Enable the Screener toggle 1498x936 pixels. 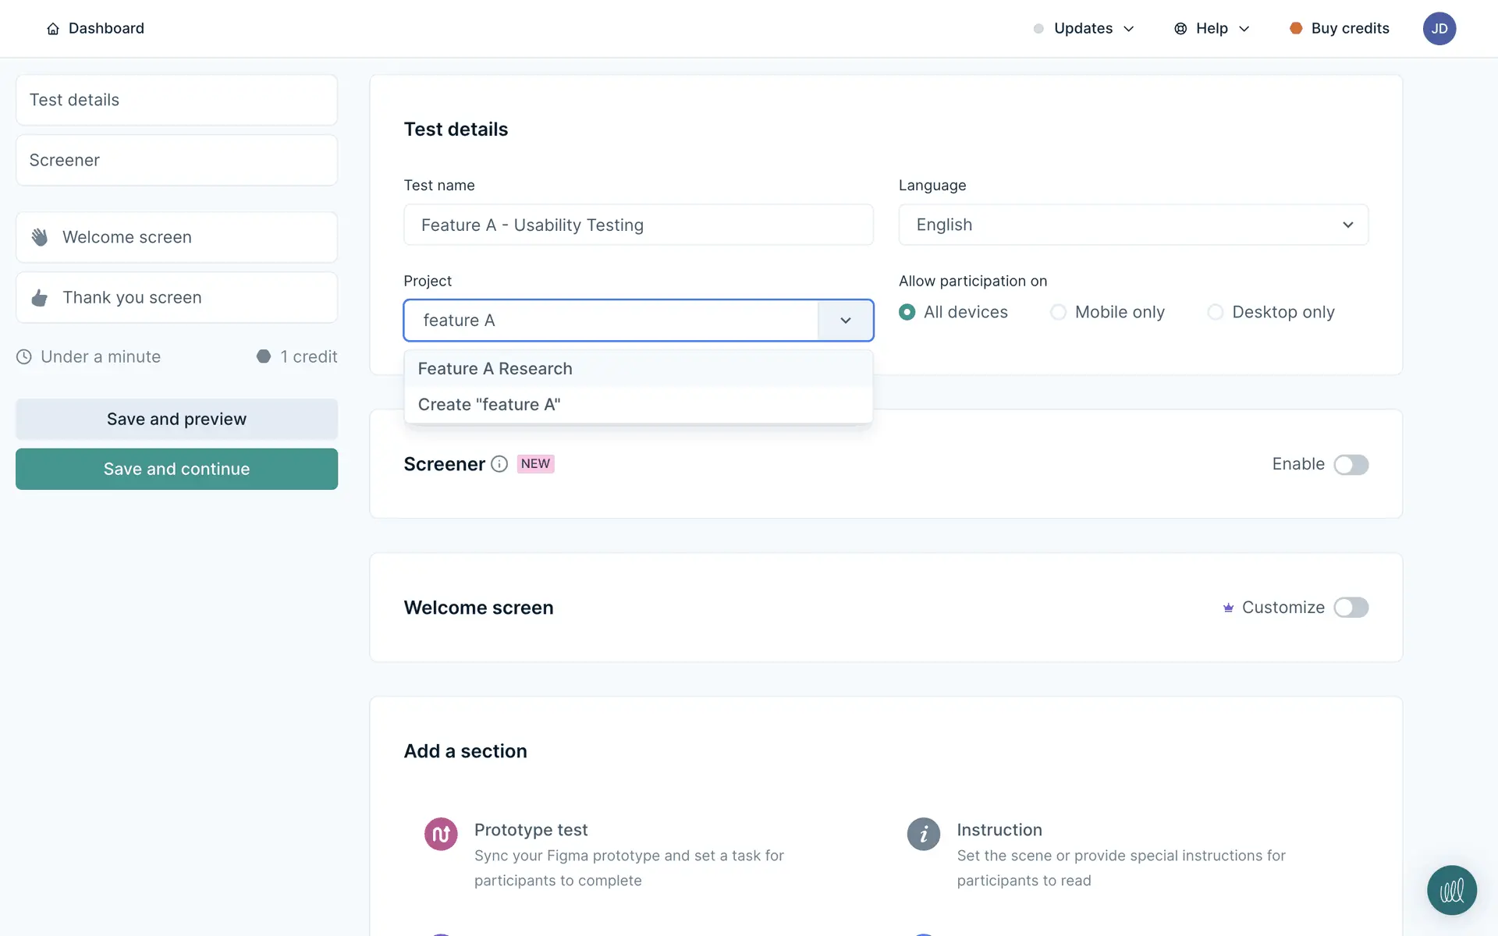[x=1351, y=465]
